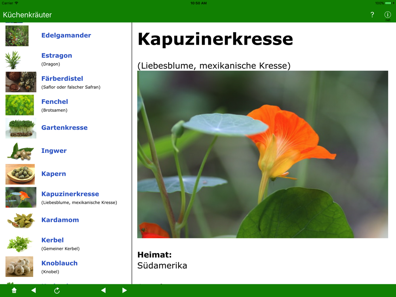Click the Küchenkräuter title in the header

tap(27, 15)
